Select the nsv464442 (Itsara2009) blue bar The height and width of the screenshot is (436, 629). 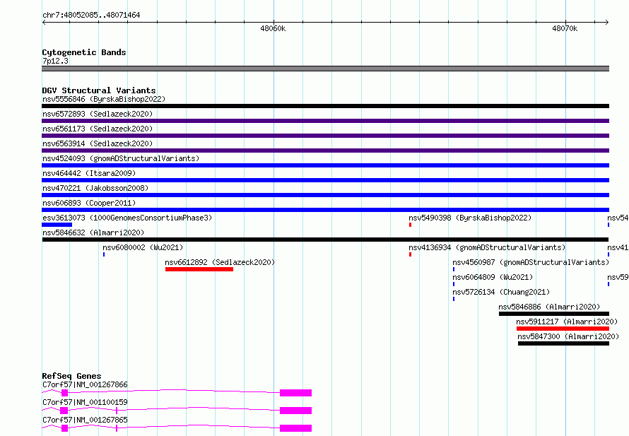(x=325, y=180)
